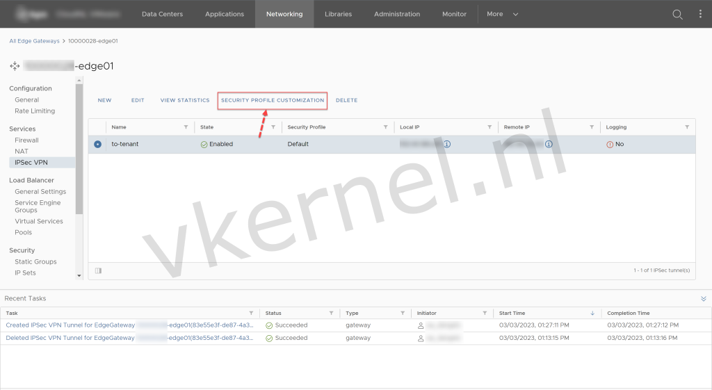Viewport: 712px width, 390px height.
Task: Filter the Logging column
Action: (x=687, y=127)
